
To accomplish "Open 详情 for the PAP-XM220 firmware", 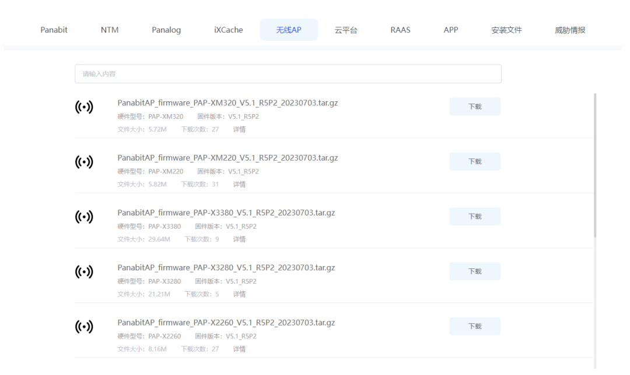I will [239, 185].
